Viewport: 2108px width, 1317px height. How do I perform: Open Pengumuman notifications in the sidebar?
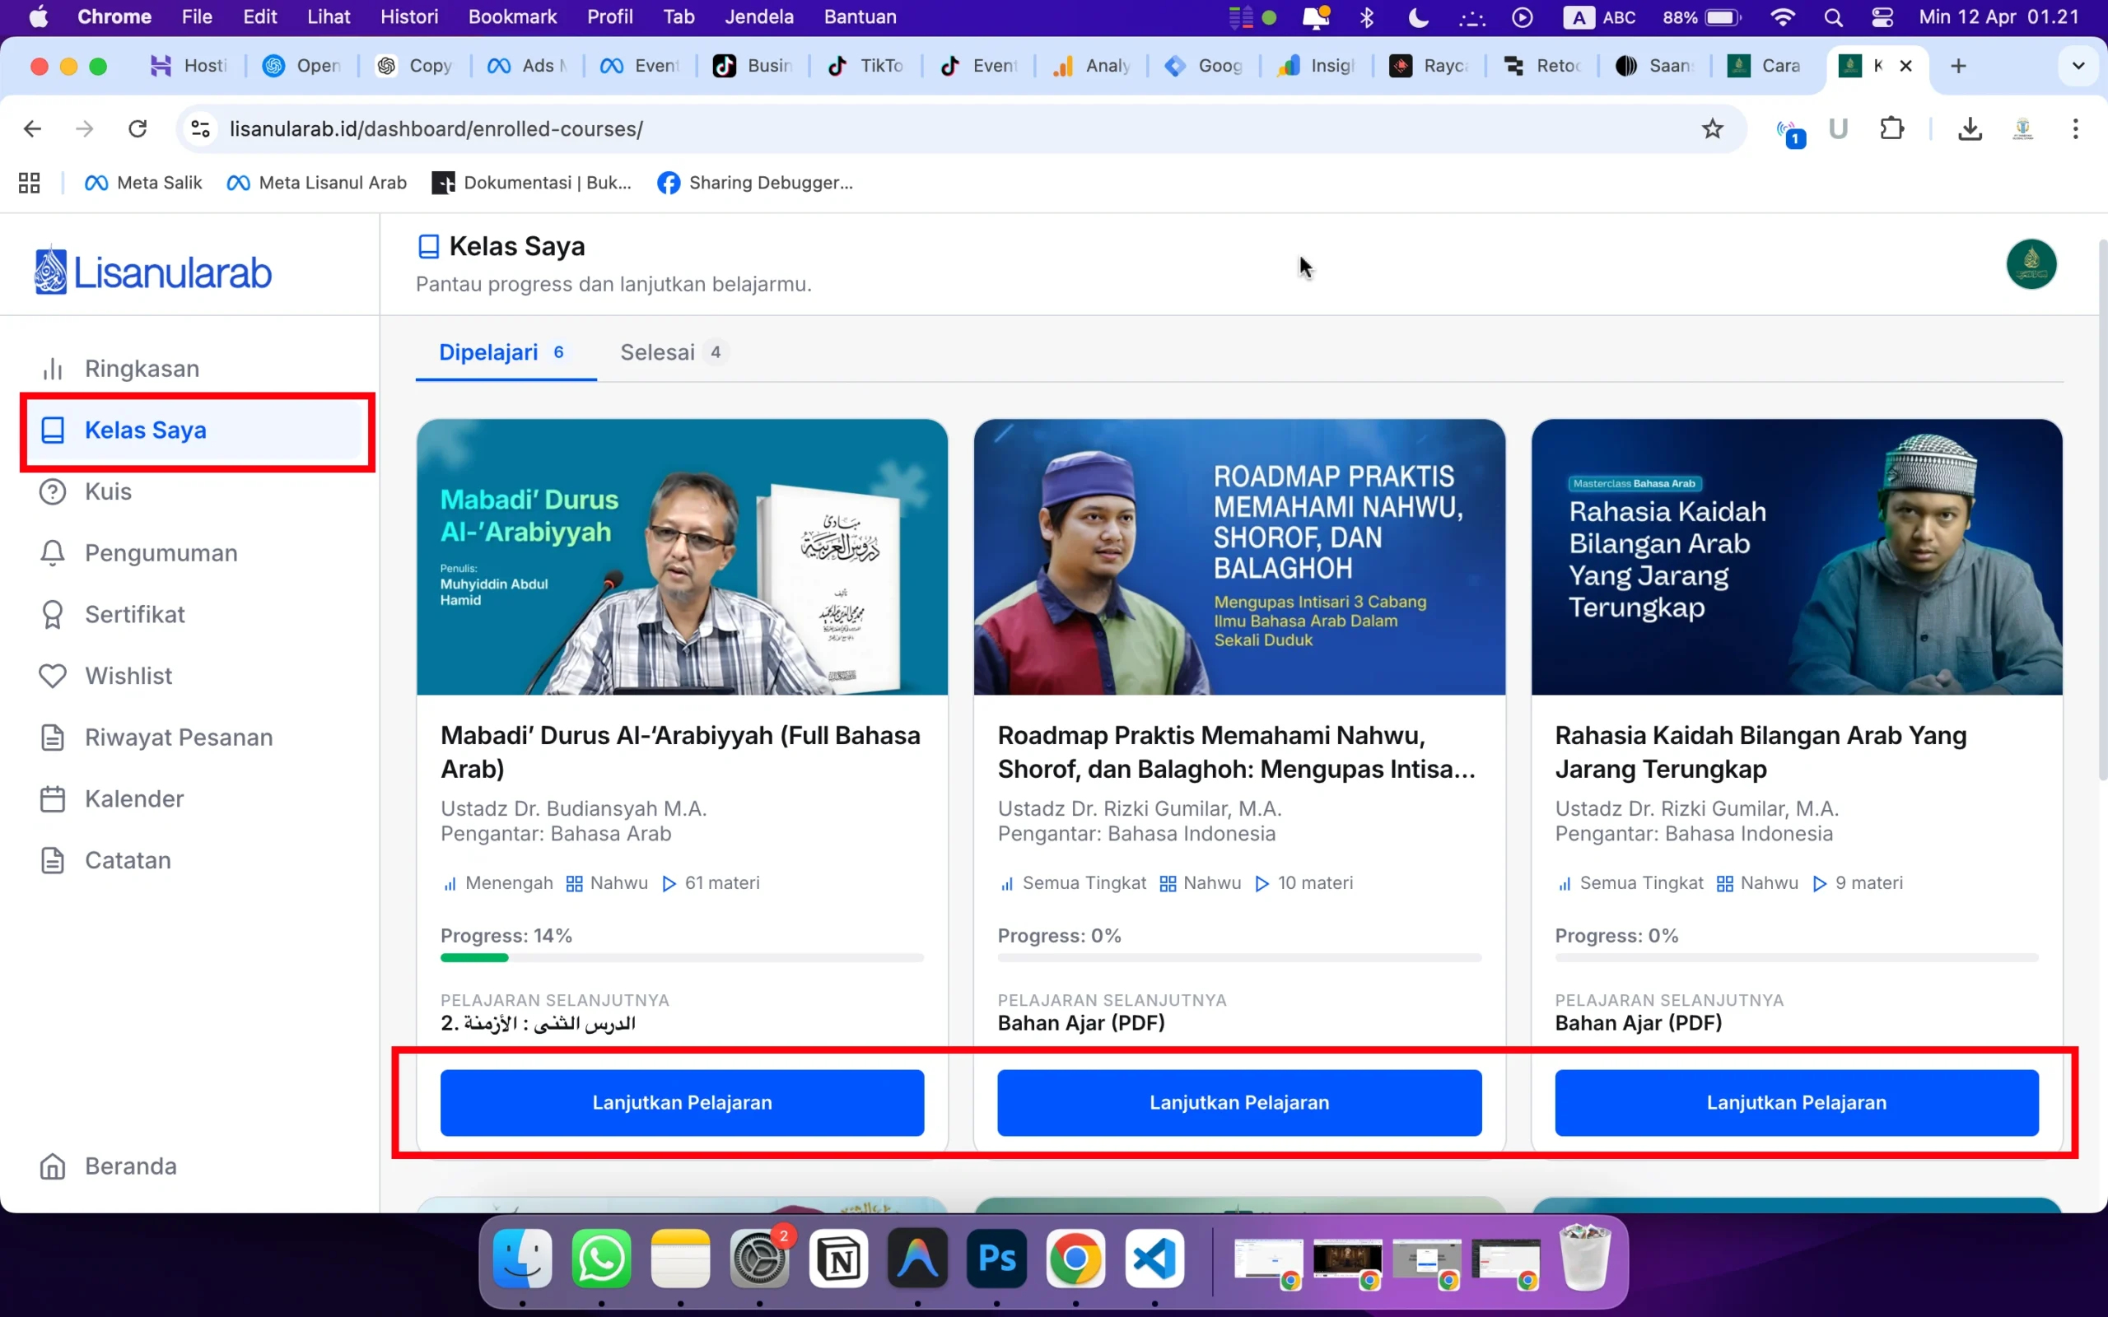tap(161, 553)
